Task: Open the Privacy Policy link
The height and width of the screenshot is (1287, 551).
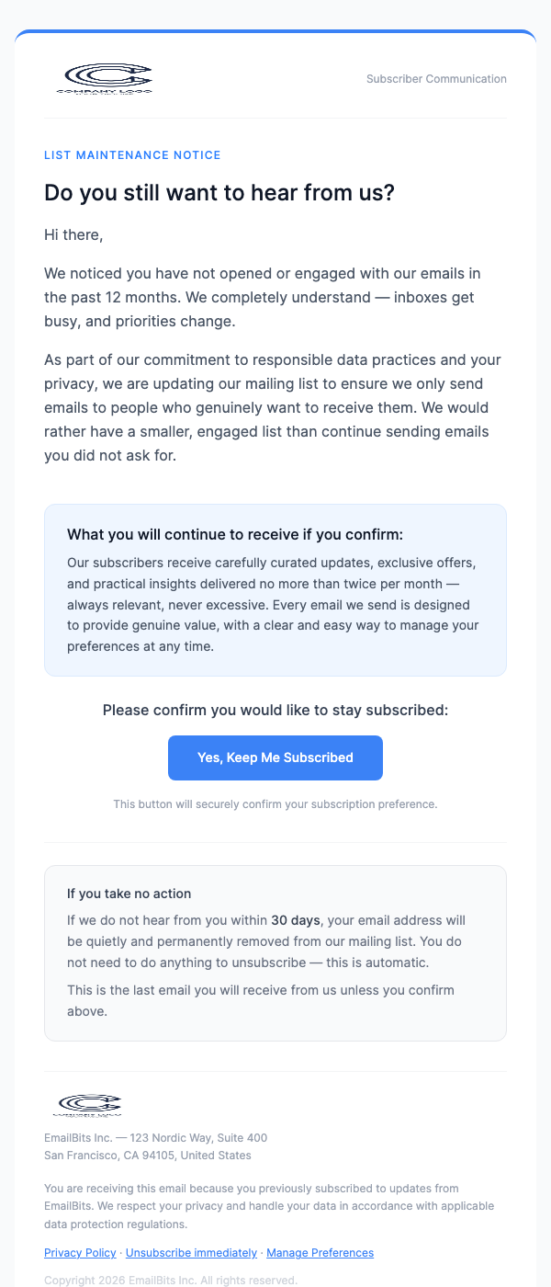Action: pyautogui.click(x=80, y=1252)
